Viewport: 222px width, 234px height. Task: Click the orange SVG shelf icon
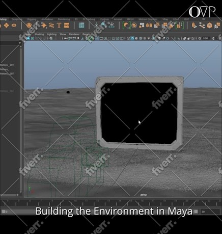click(67, 25)
